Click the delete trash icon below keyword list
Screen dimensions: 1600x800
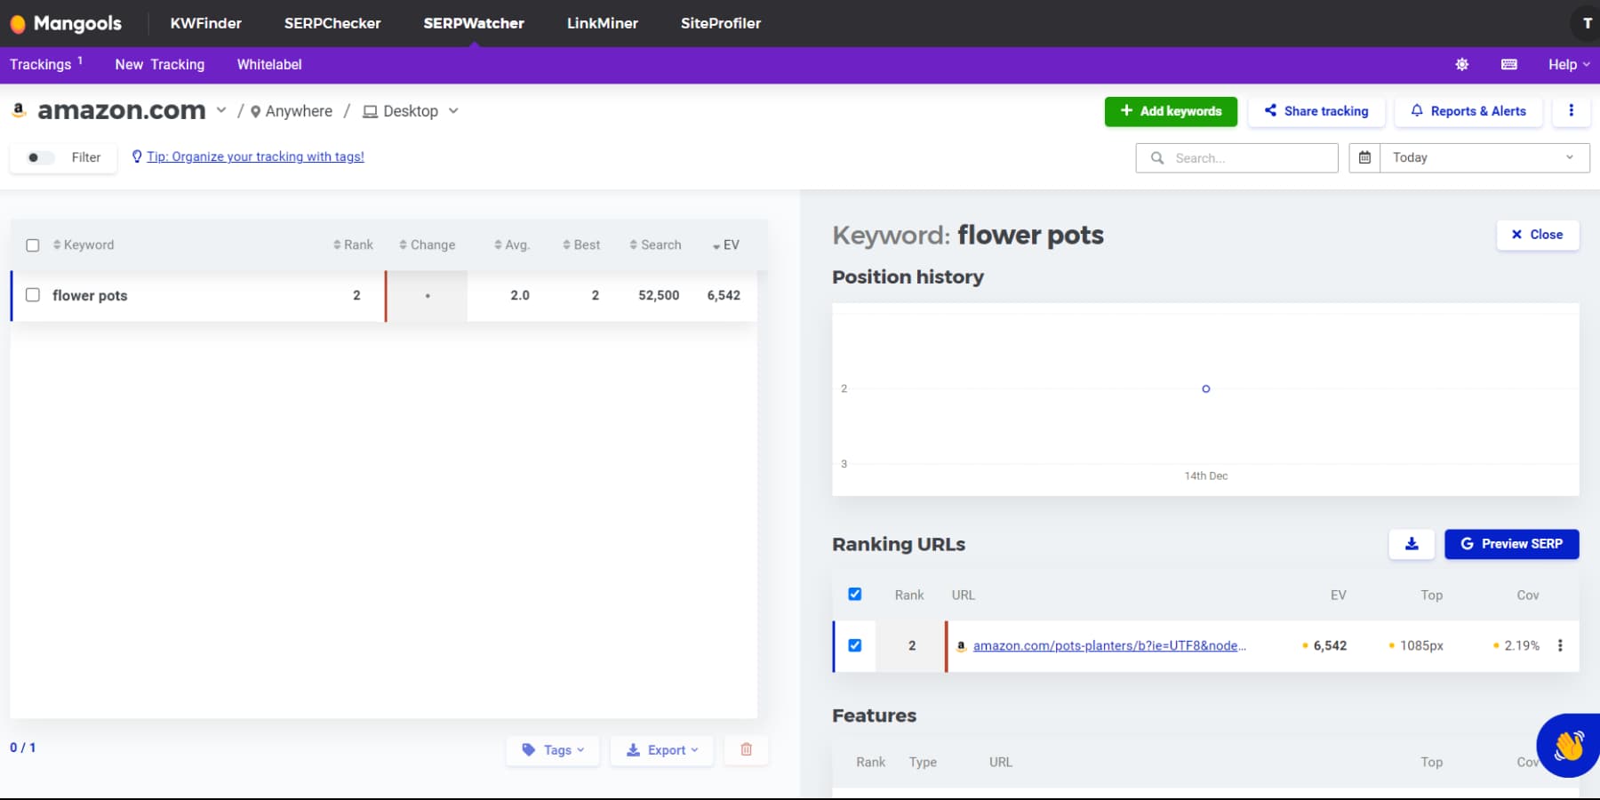pyautogui.click(x=746, y=749)
